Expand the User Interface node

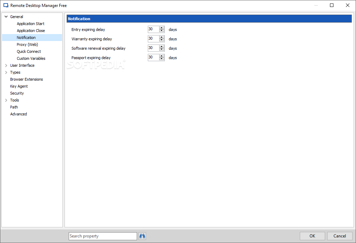(x=6, y=65)
